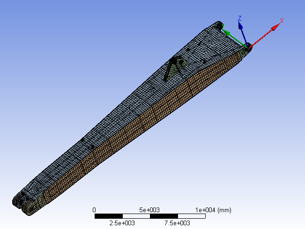Click the "0" label on the scale ruler
This screenshot has width=305, height=229.
click(94, 210)
